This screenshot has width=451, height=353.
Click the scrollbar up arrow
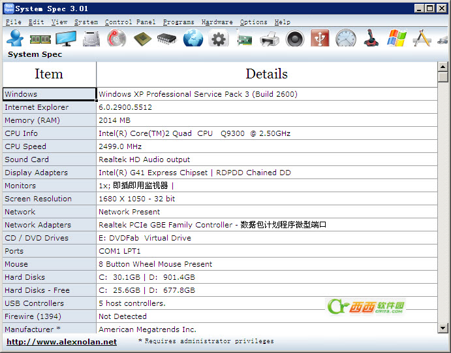click(443, 67)
